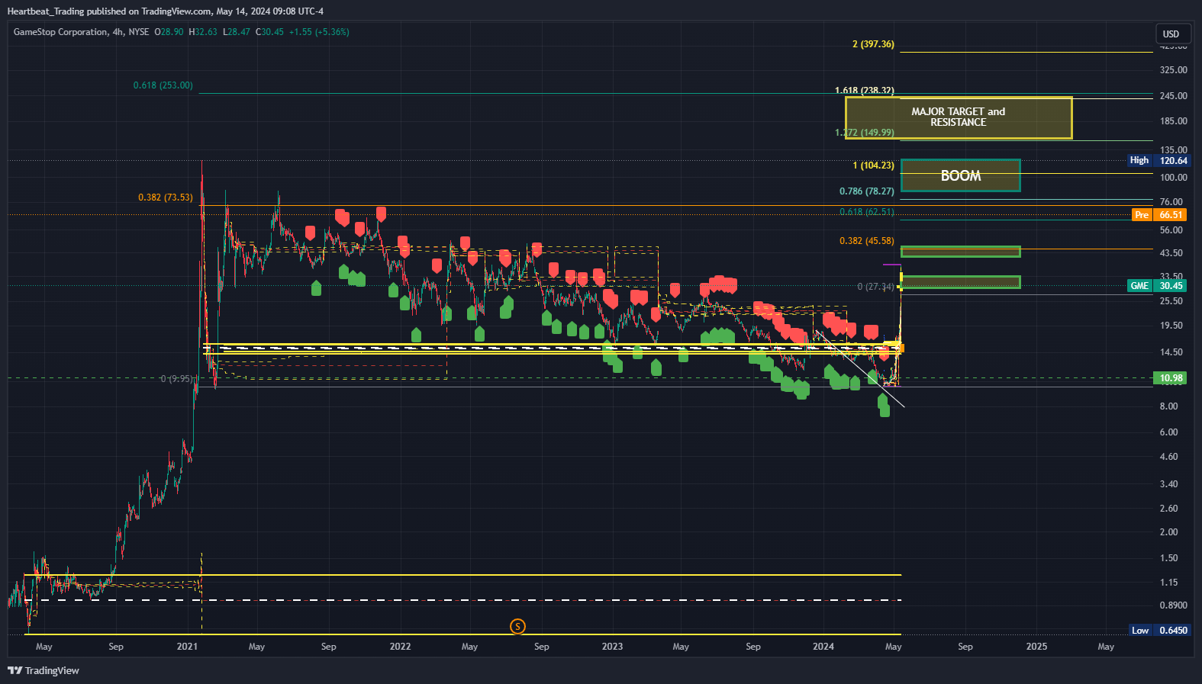
Task: Click the 185.00 price axis value
Action: click(1174, 121)
